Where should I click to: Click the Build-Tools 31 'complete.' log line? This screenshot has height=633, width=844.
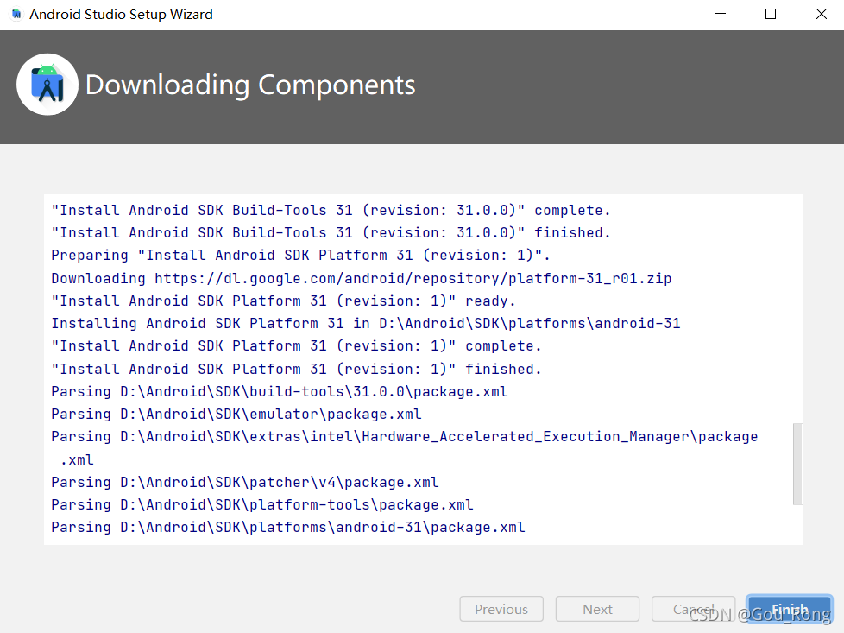click(x=331, y=210)
